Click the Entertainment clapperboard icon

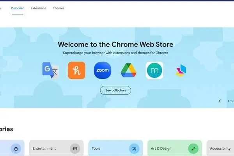75,149
